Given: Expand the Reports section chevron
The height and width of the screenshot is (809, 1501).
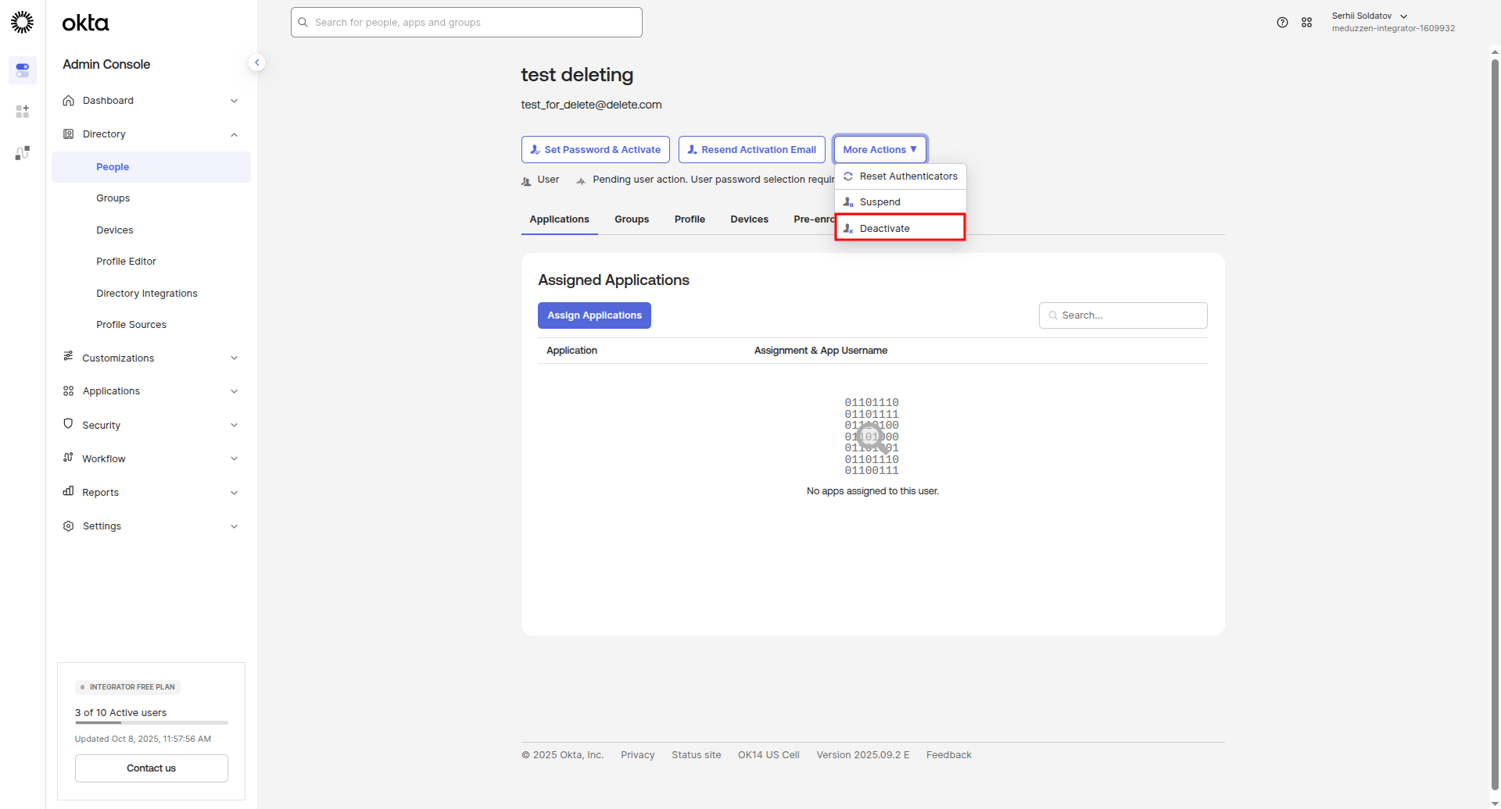Looking at the screenshot, I should coord(234,493).
